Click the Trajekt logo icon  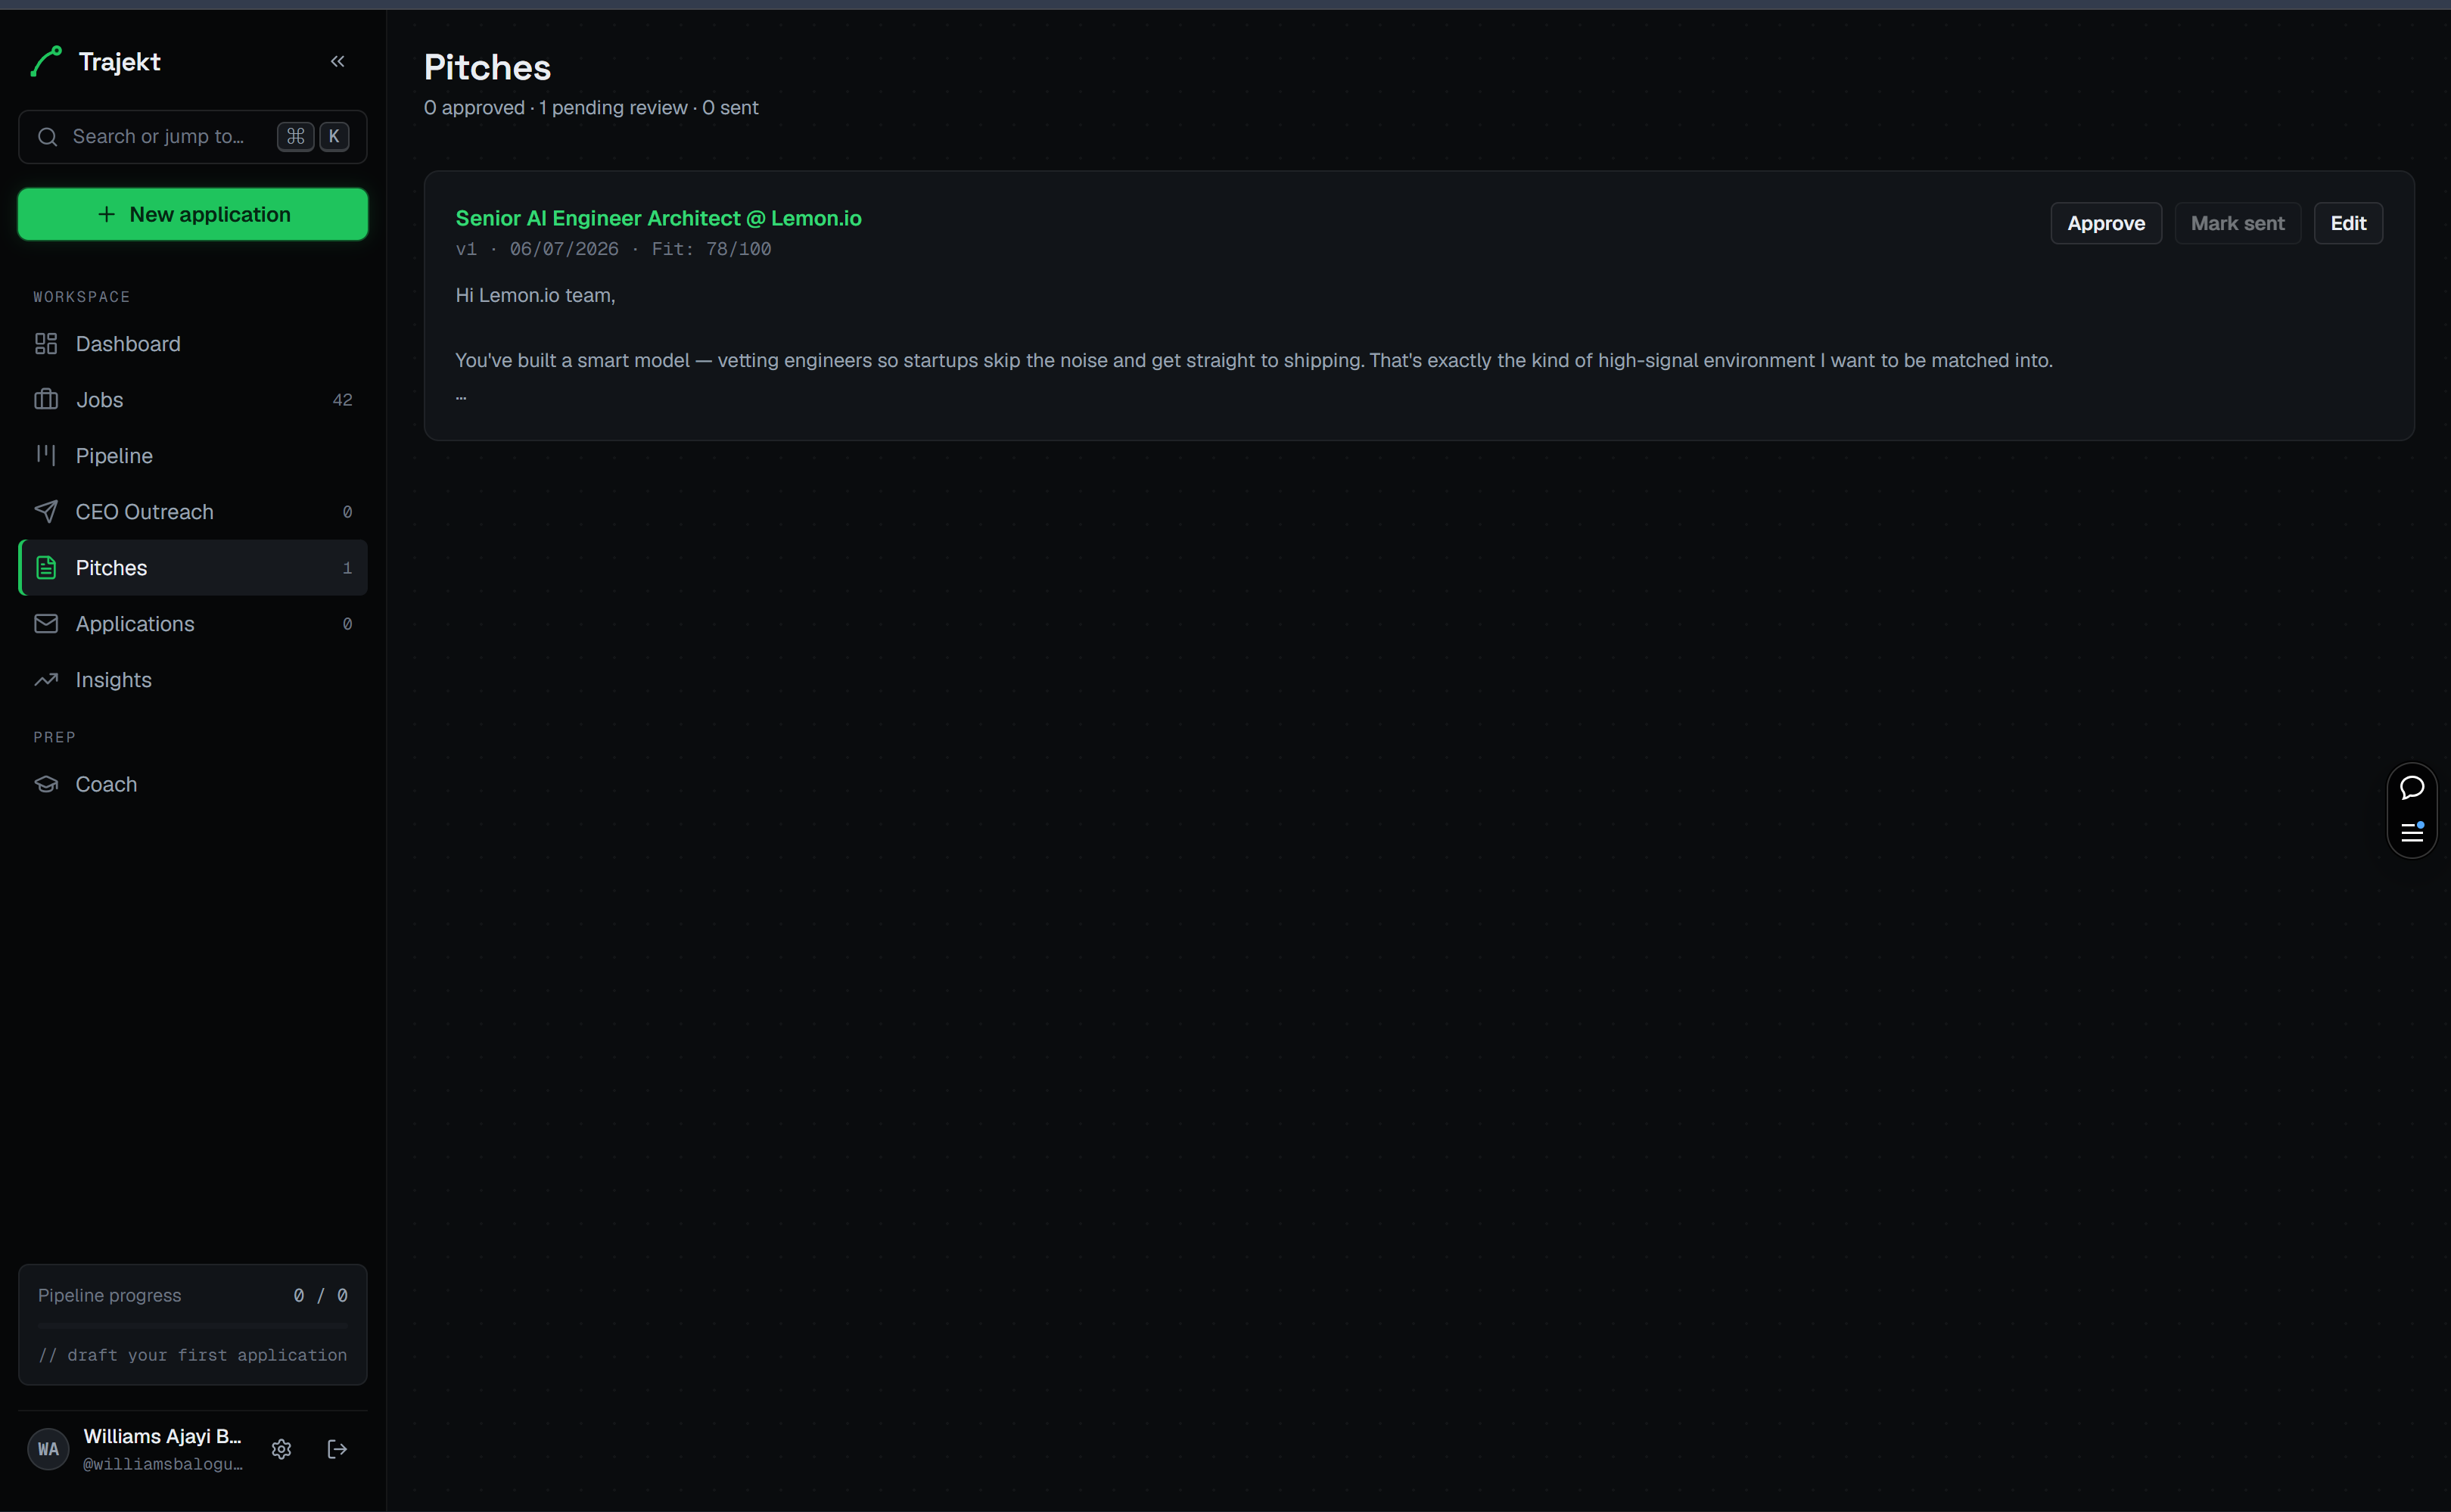click(x=46, y=62)
